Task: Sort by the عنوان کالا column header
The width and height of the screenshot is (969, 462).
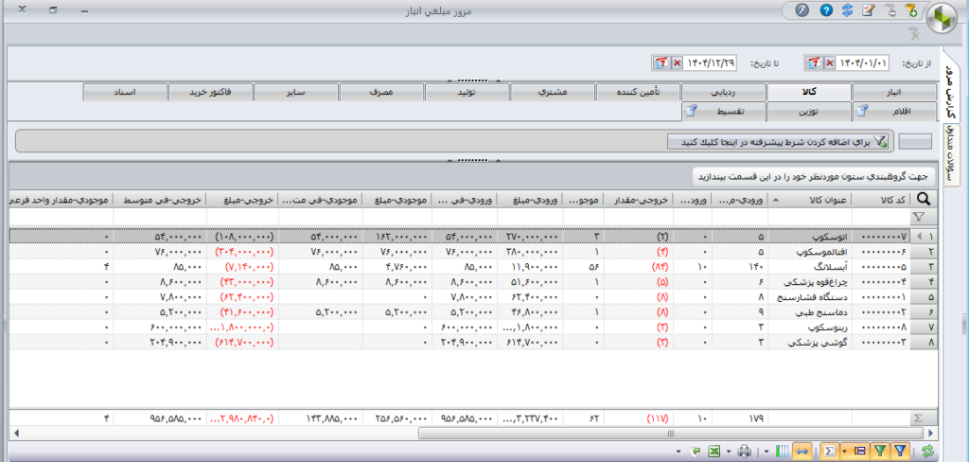Action: [810, 199]
